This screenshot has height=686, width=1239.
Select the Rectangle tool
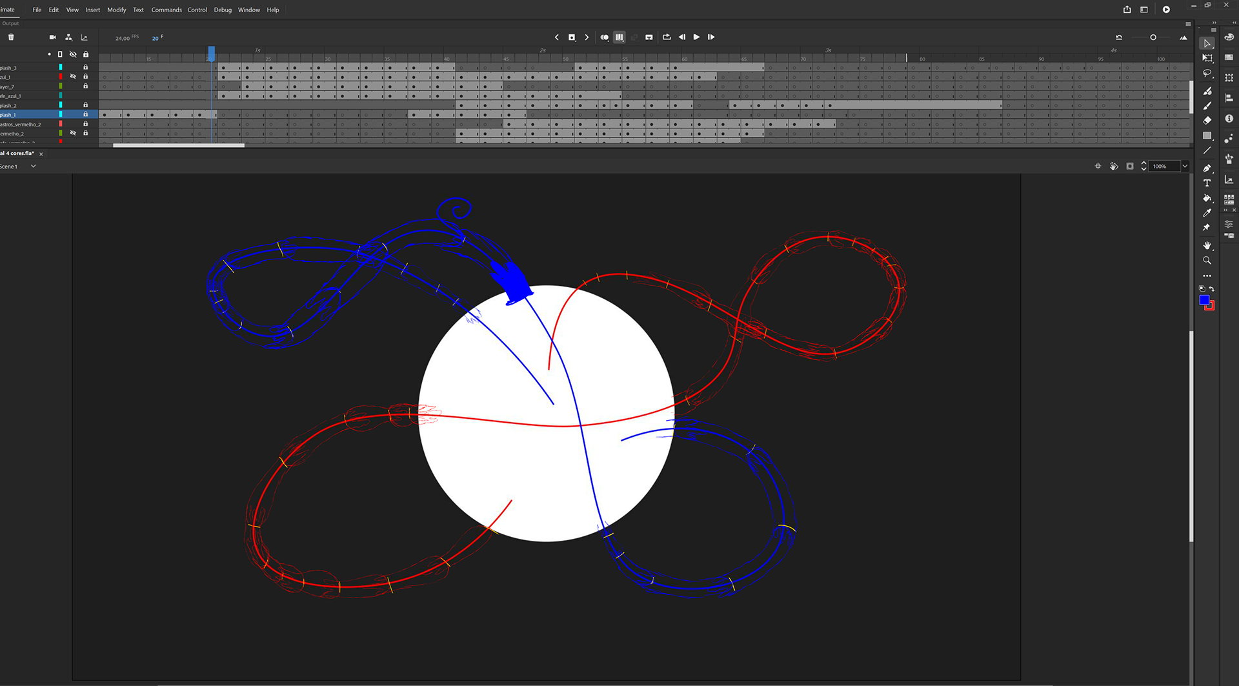point(1207,136)
